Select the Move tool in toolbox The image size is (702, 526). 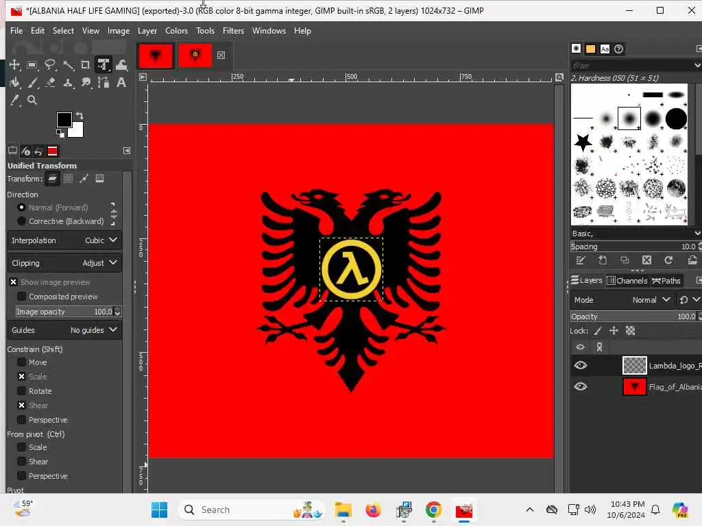point(14,65)
